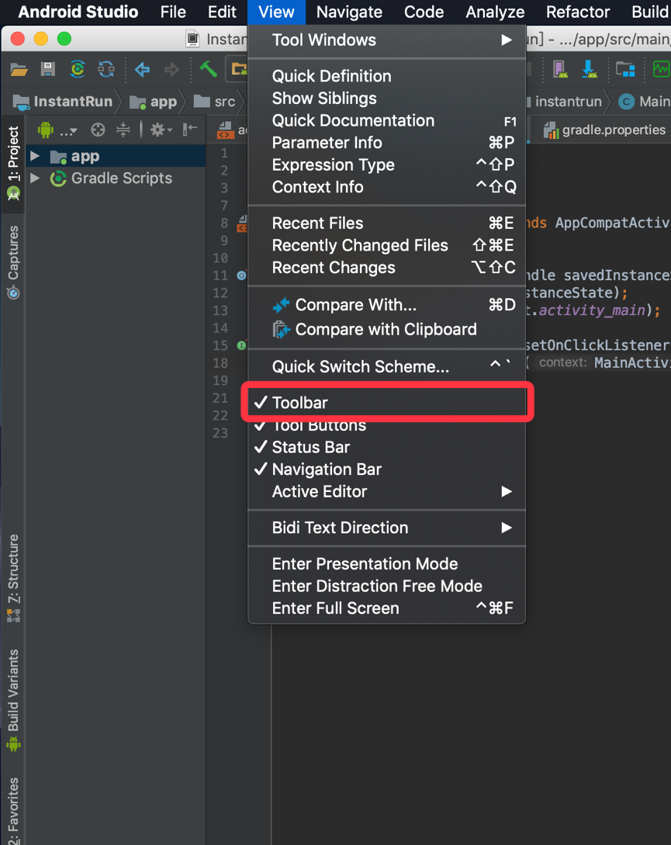
Task: Click the Scroll from Source crosshair icon
Action: click(98, 130)
